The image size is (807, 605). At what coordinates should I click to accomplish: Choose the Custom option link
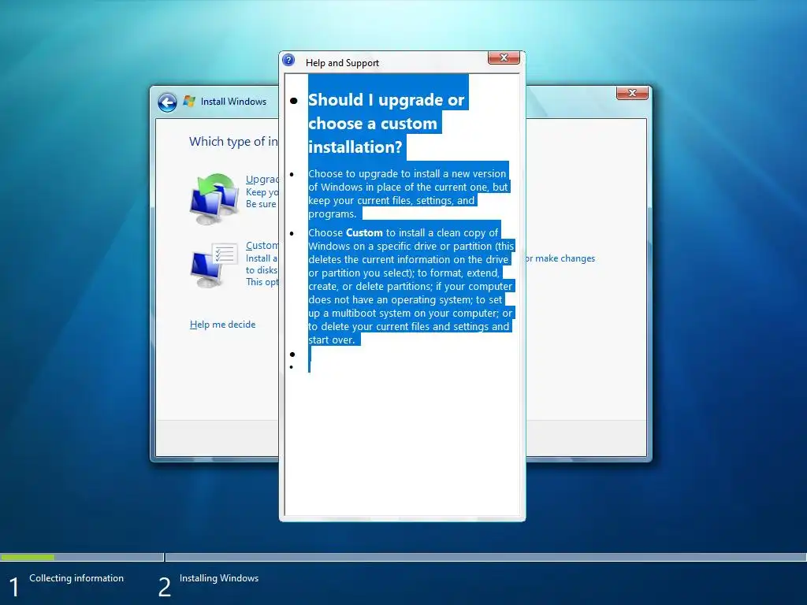262,246
